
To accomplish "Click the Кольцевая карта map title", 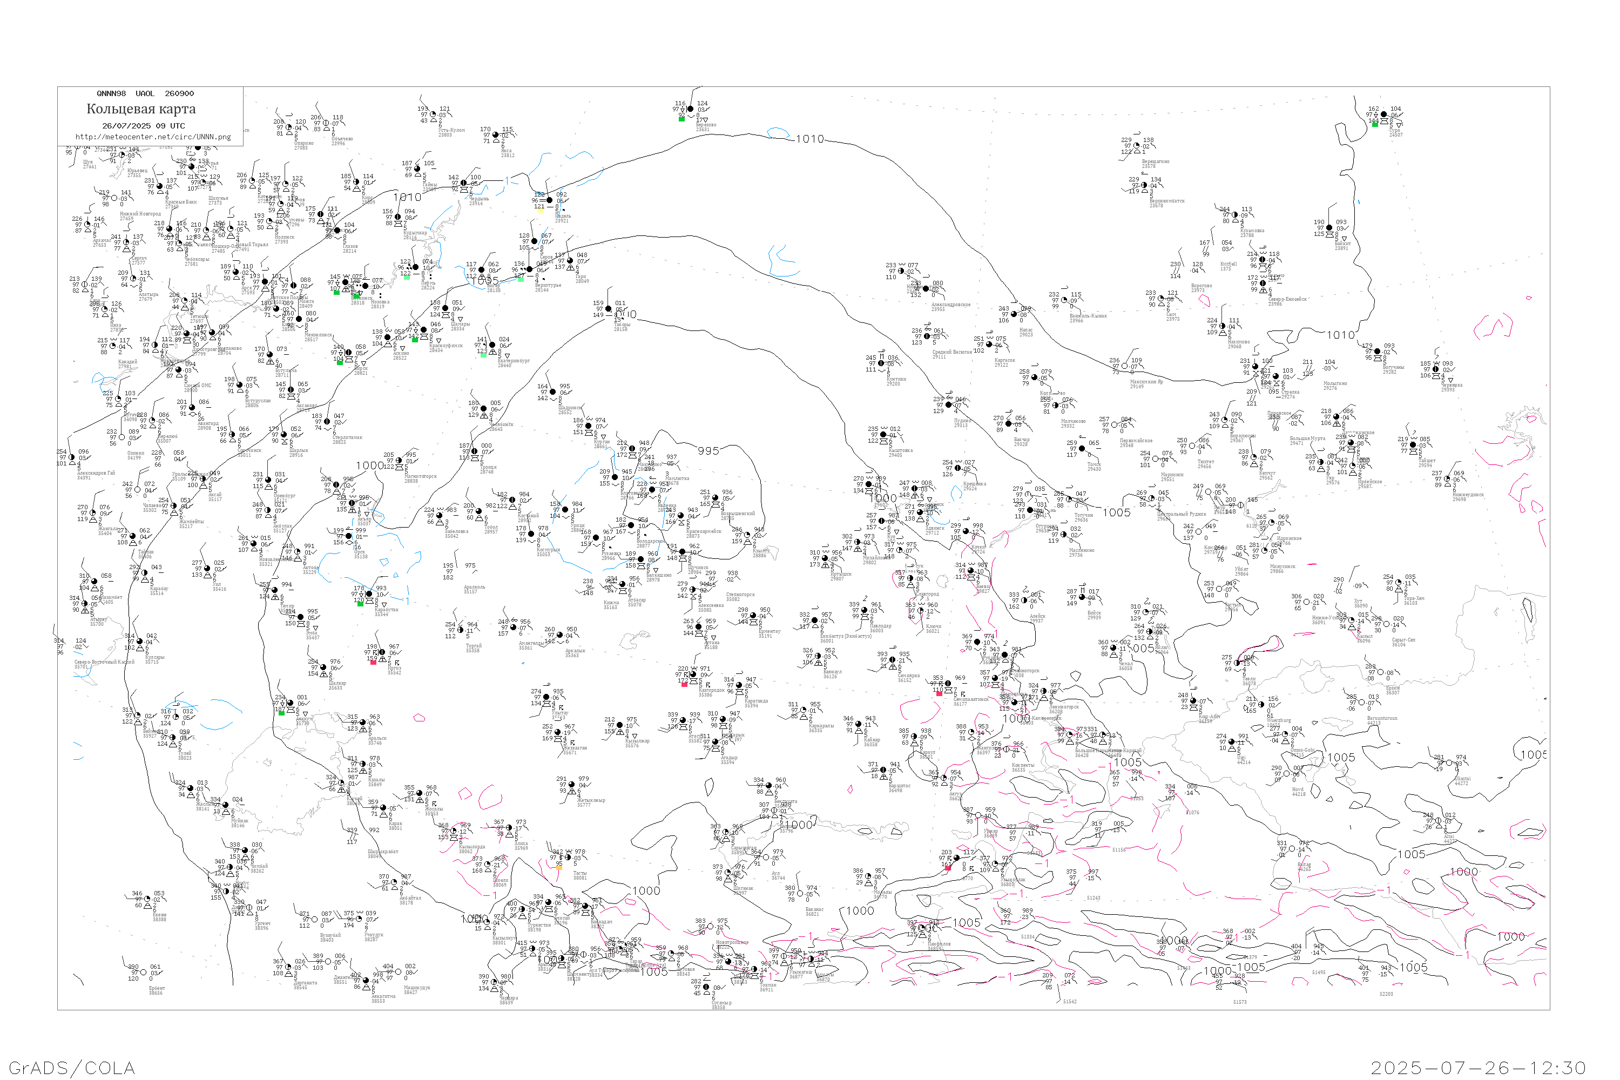I will [140, 109].
